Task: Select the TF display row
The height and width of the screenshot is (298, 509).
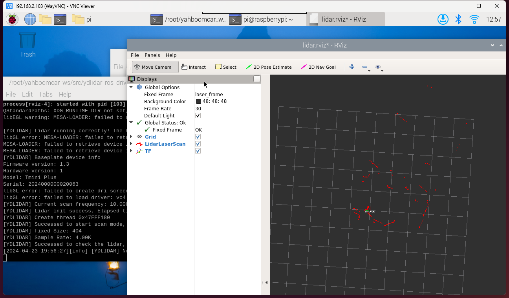Action: pos(194,151)
